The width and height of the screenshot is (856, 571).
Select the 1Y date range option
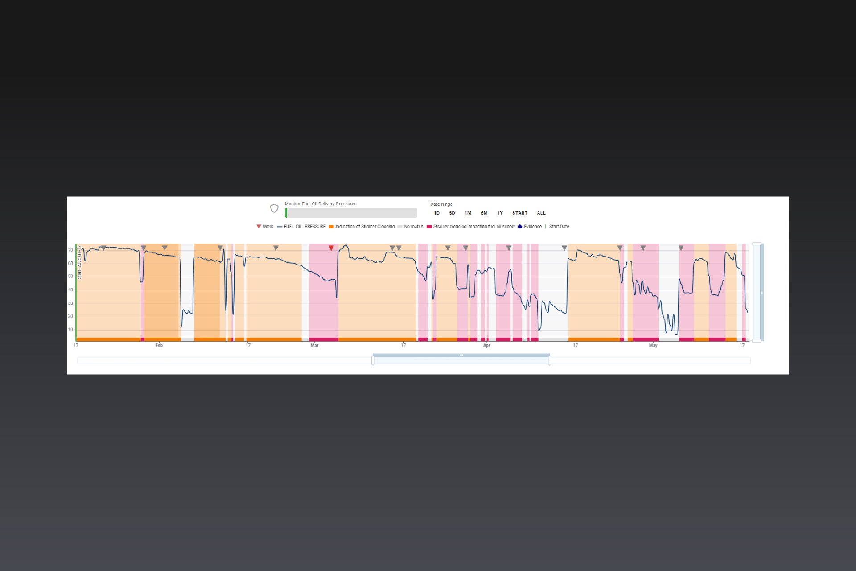[500, 213]
